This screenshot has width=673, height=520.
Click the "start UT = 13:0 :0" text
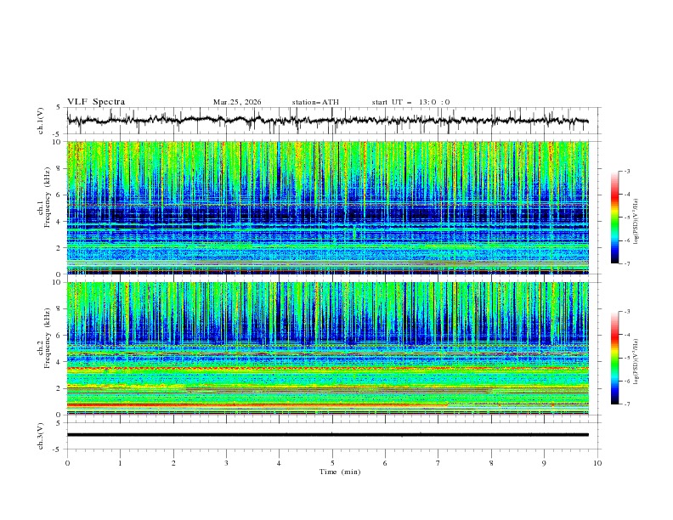coord(410,102)
